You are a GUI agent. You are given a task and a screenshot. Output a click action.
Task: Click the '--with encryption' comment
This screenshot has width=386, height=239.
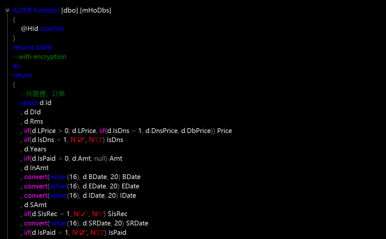point(39,57)
